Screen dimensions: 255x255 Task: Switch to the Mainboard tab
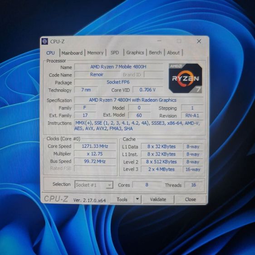(72, 53)
